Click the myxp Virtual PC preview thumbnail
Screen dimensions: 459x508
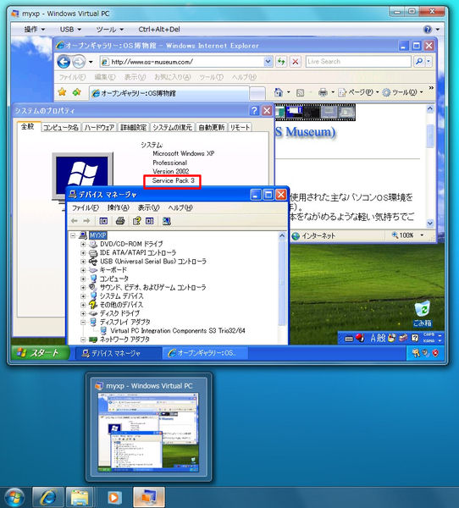[x=148, y=433]
